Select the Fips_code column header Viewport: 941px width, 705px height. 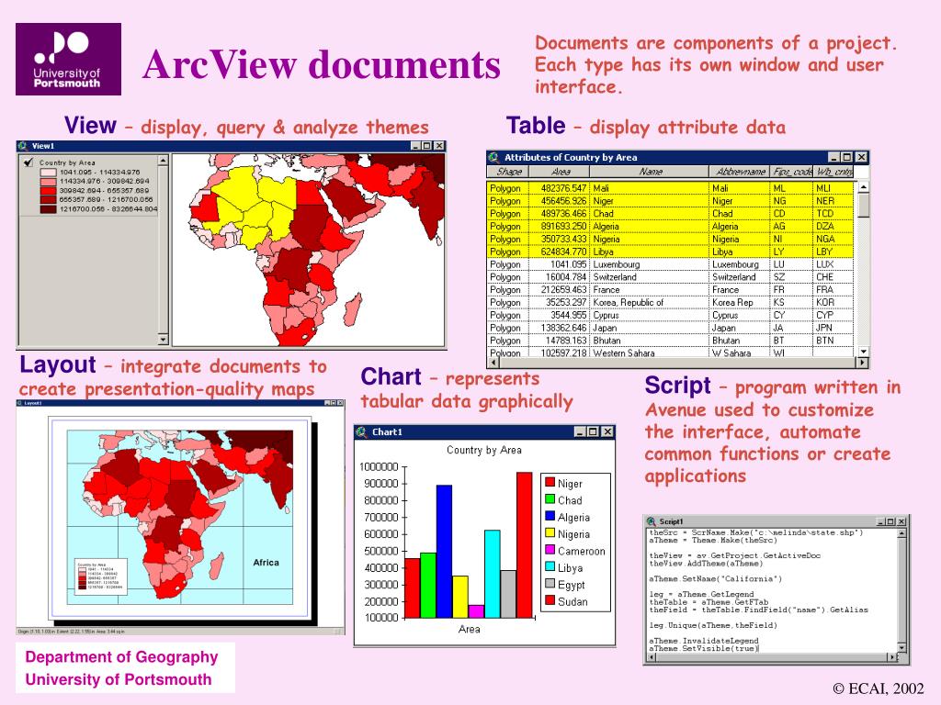point(791,172)
